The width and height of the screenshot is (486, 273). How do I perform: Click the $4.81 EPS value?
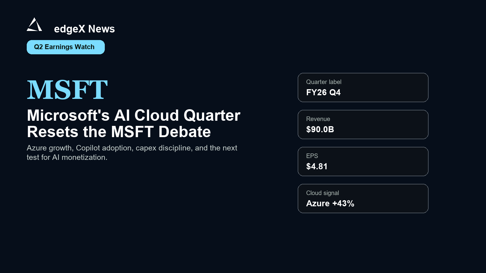[317, 167]
